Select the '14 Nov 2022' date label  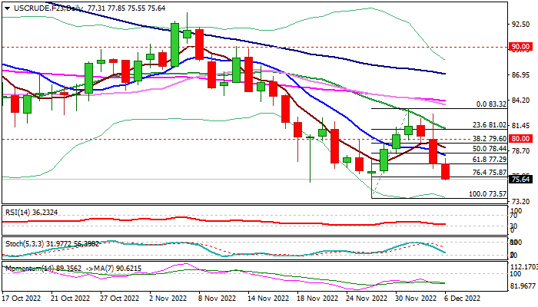coord(268,298)
